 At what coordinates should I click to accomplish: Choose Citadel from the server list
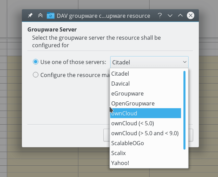tap(120, 73)
